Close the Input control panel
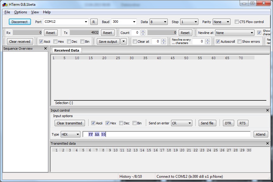 (267, 110)
